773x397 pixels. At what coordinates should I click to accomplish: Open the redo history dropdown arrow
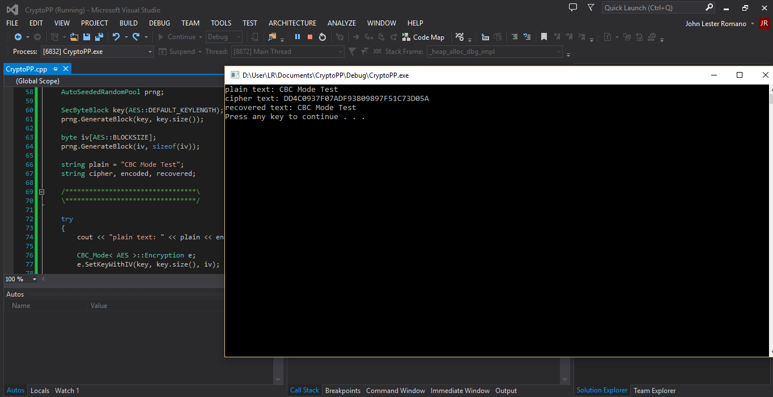pos(146,37)
